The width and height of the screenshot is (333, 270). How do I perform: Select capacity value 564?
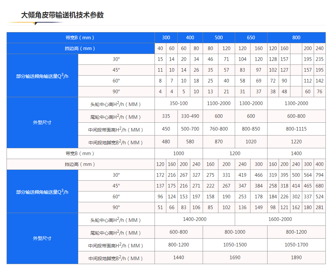click(308, 175)
